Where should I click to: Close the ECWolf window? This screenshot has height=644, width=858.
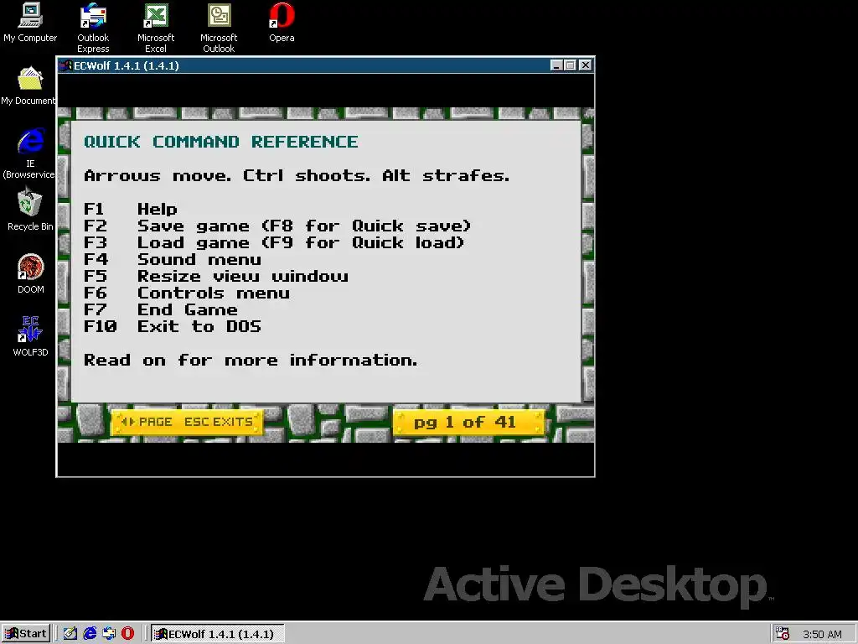(585, 65)
